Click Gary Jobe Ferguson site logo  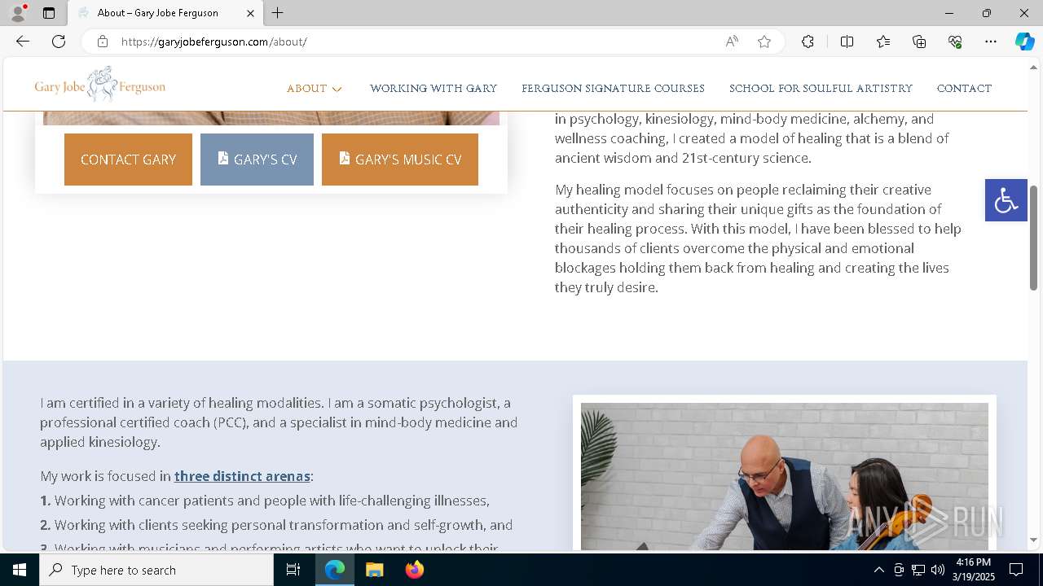(100, 85)
